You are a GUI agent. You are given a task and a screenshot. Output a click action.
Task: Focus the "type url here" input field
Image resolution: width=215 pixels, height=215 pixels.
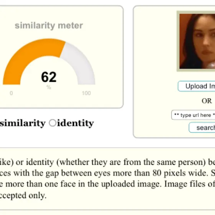pyautogui.click(x=193, y=115)
